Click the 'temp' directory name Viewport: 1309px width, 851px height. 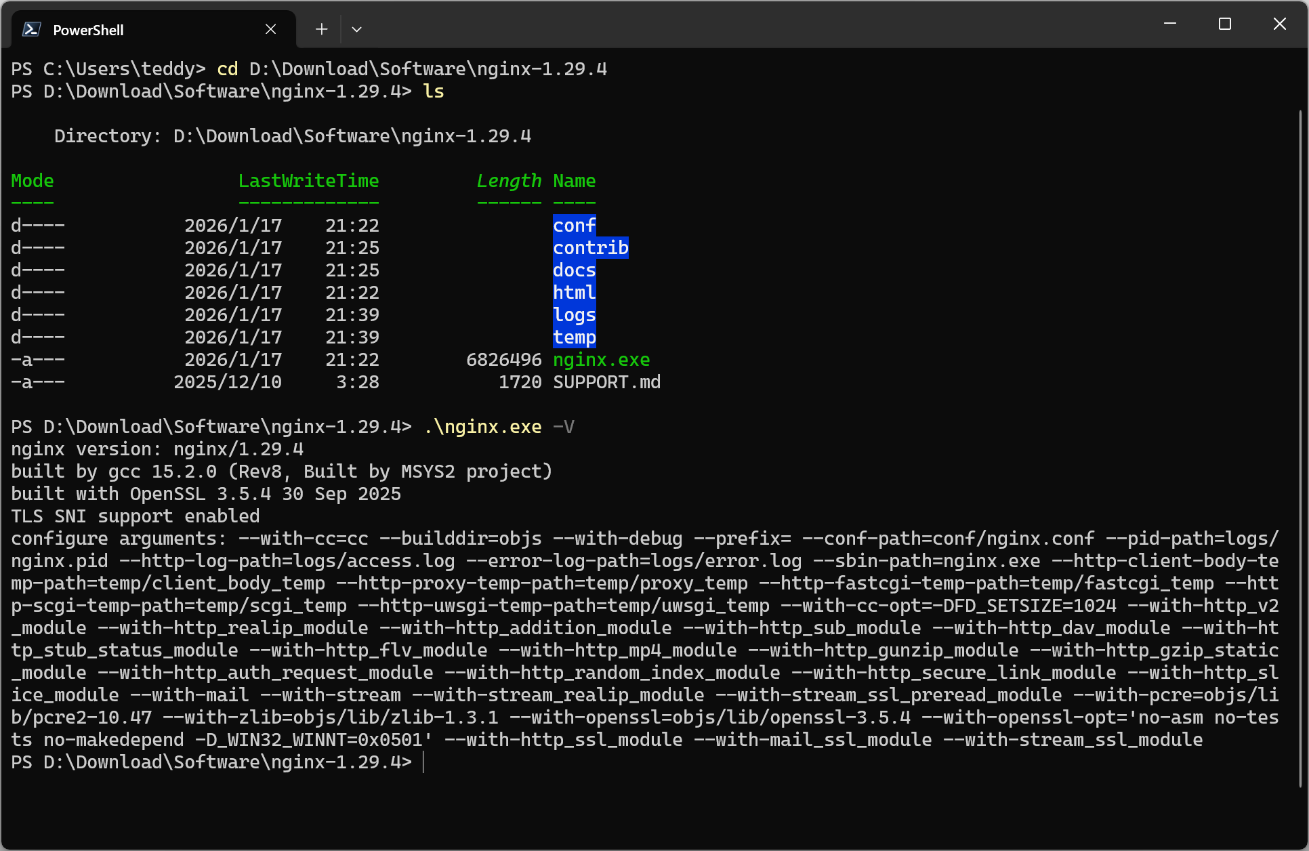575,337
